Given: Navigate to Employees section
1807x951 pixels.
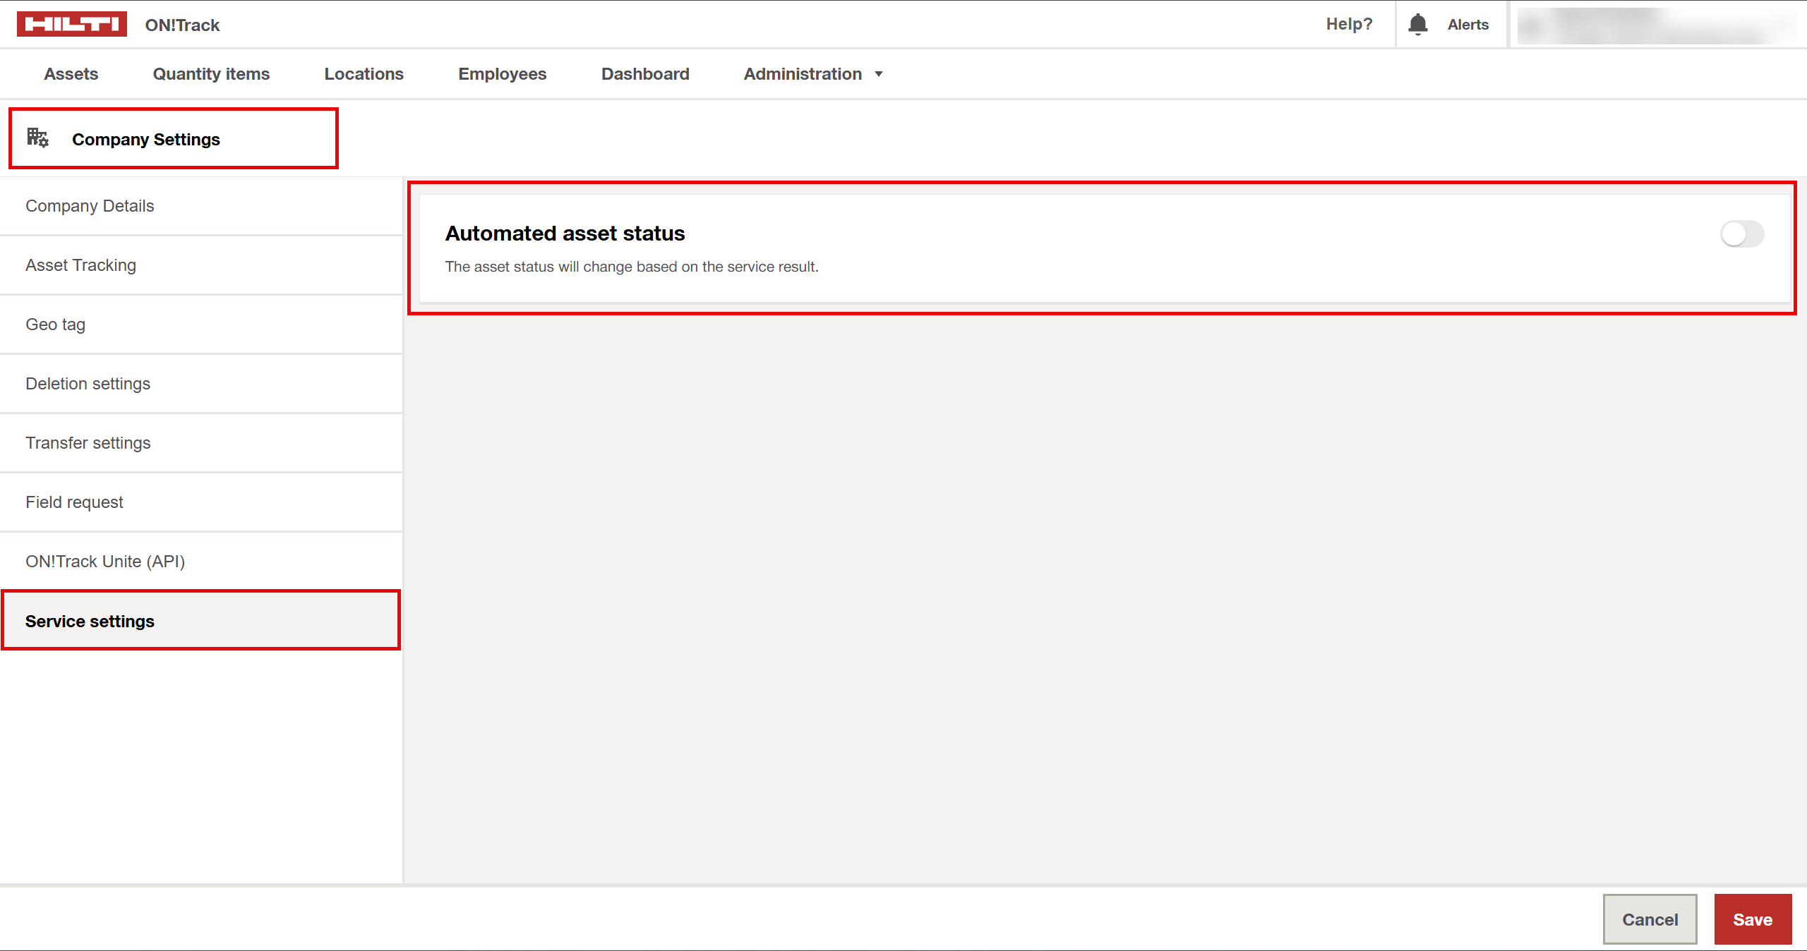Looking at the screenshot, I should click(x=502, y=74).
